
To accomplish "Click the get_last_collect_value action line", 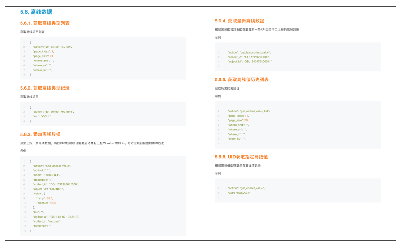I will (x=249, y=52).
